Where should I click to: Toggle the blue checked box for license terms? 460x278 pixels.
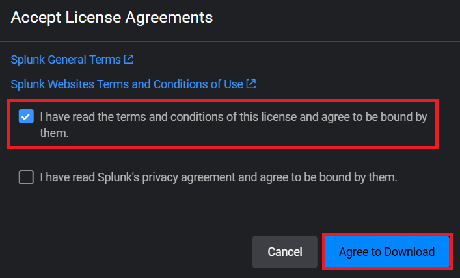click(26, 118)
